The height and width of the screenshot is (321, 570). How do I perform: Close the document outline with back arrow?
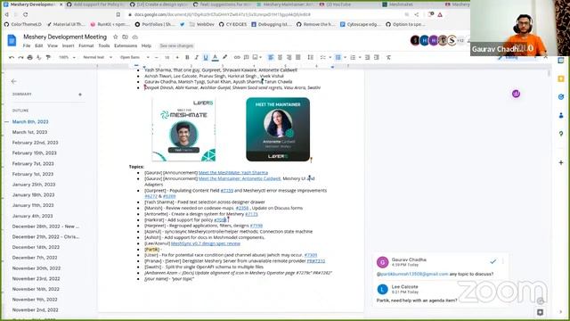(14, 81)
